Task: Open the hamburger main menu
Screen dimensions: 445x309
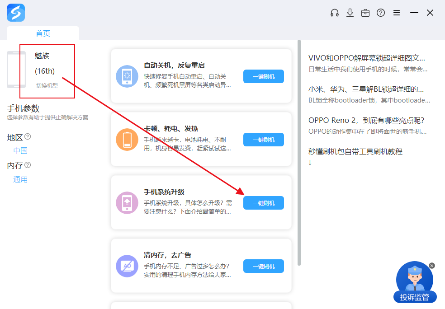Action: pos(397,13)
